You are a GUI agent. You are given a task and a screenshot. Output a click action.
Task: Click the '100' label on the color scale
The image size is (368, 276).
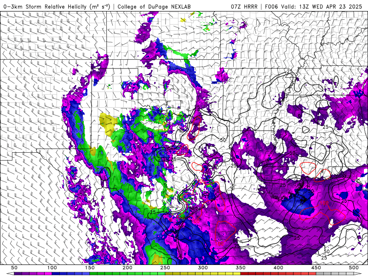[52, 268]
